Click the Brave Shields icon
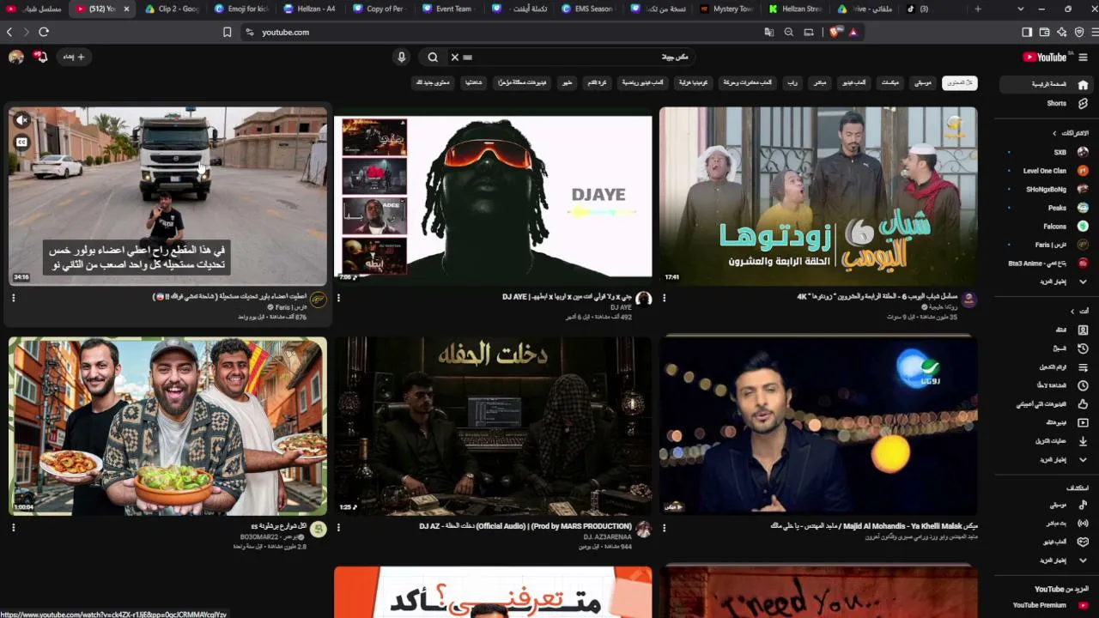 (835, 32)
